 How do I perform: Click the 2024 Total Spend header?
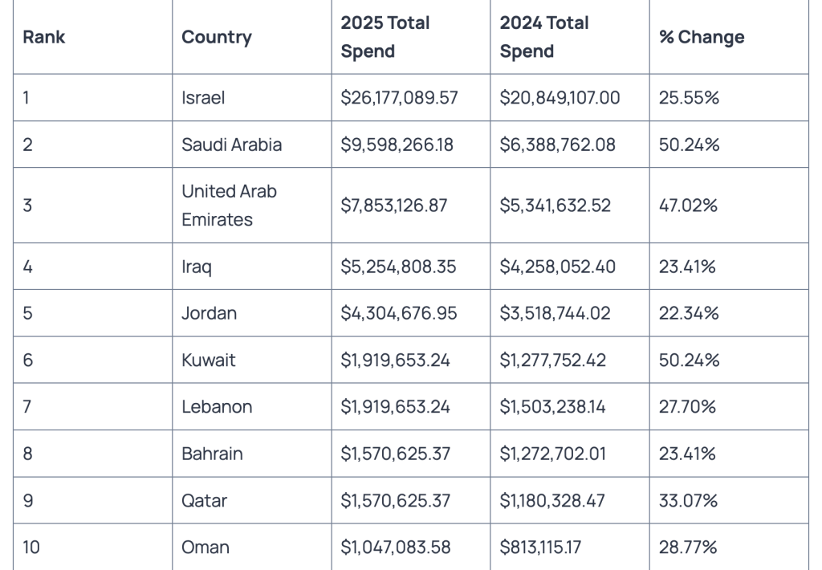544,37
